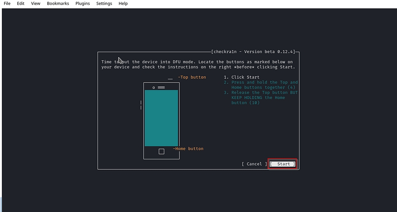This screenshot has height=212, width=397.
Task: Open the Edit menu
Action: 21,4
